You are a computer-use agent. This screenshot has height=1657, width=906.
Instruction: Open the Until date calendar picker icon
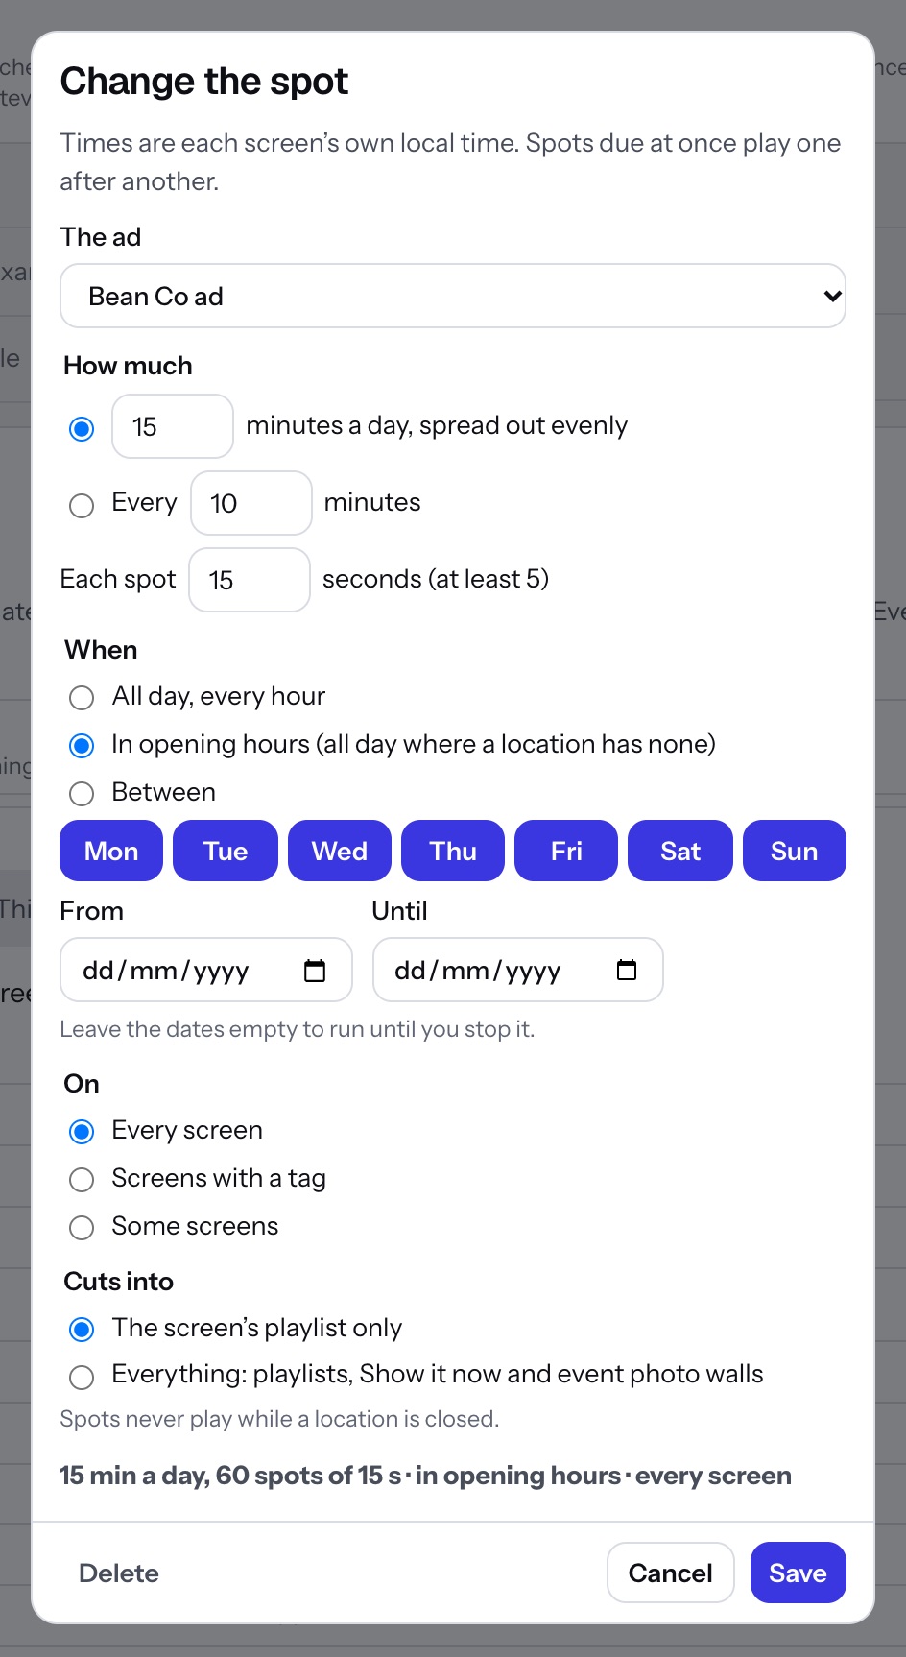[627, 970]
